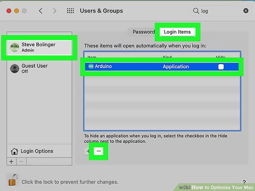Click the lock to prevent further changes
The image size is (255, 191).
pos(13,180)
